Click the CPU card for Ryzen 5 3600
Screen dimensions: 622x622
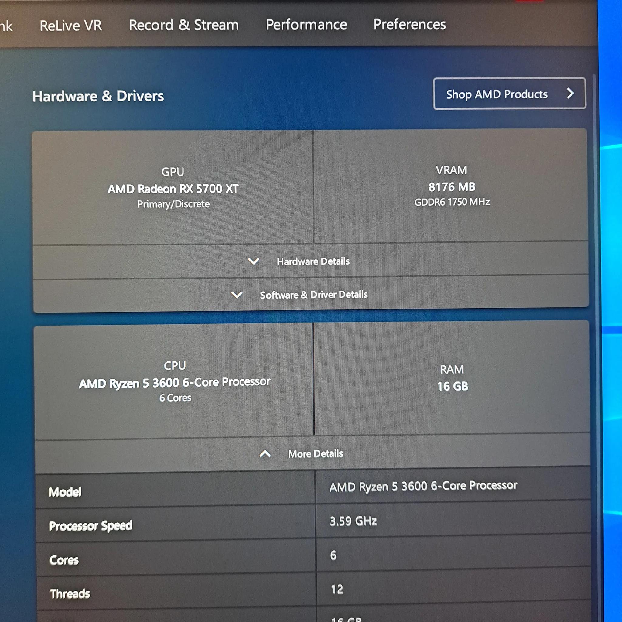tap(174, 381)
